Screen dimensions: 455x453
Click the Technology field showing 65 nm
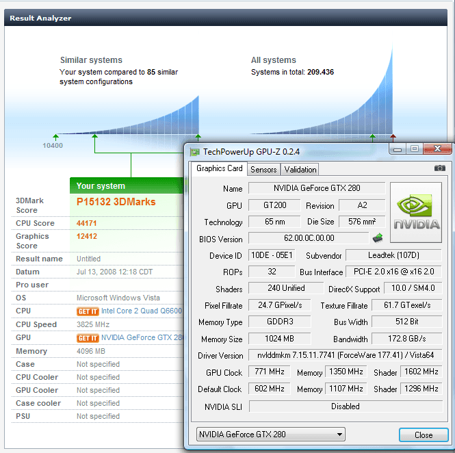(274, 222)
